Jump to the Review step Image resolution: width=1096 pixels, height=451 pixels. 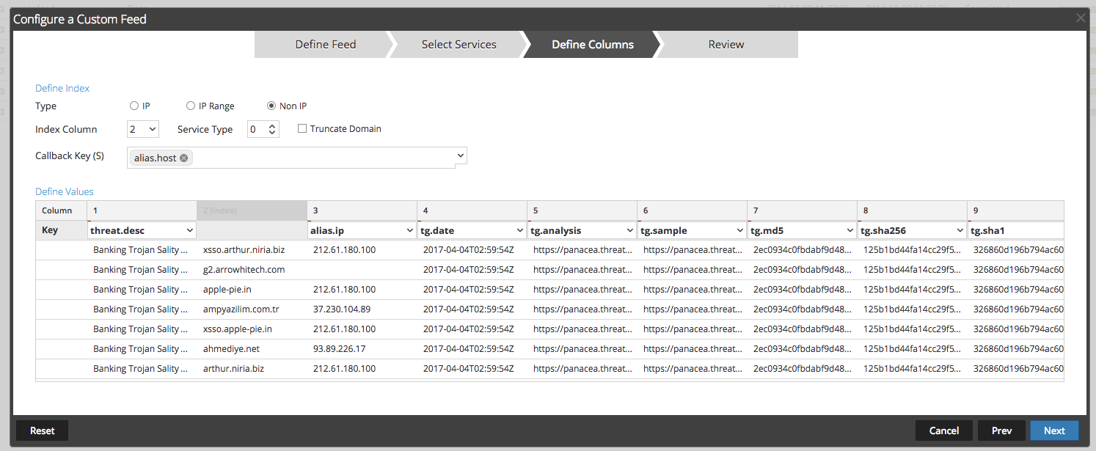pyautogui.click(x=726, y=45)
